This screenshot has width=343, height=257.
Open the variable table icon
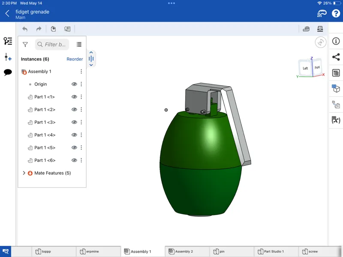coord(336,120)
